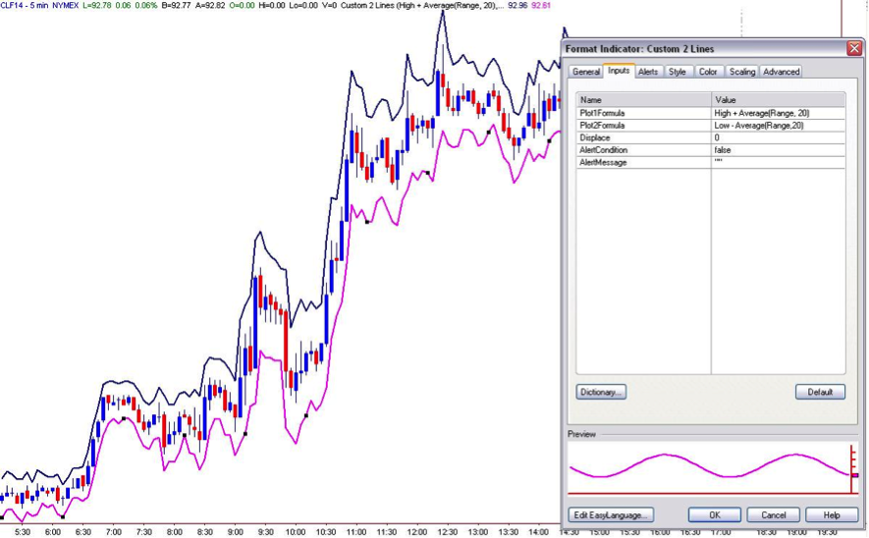This screenshot has width=869, height=538.
Task: Confirm with the OK button
Action: (715, 514)
